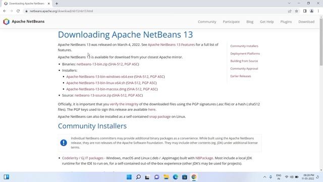Open Widgets panel on taskbar
323x182 pixels.
click(x=7, y=177)
